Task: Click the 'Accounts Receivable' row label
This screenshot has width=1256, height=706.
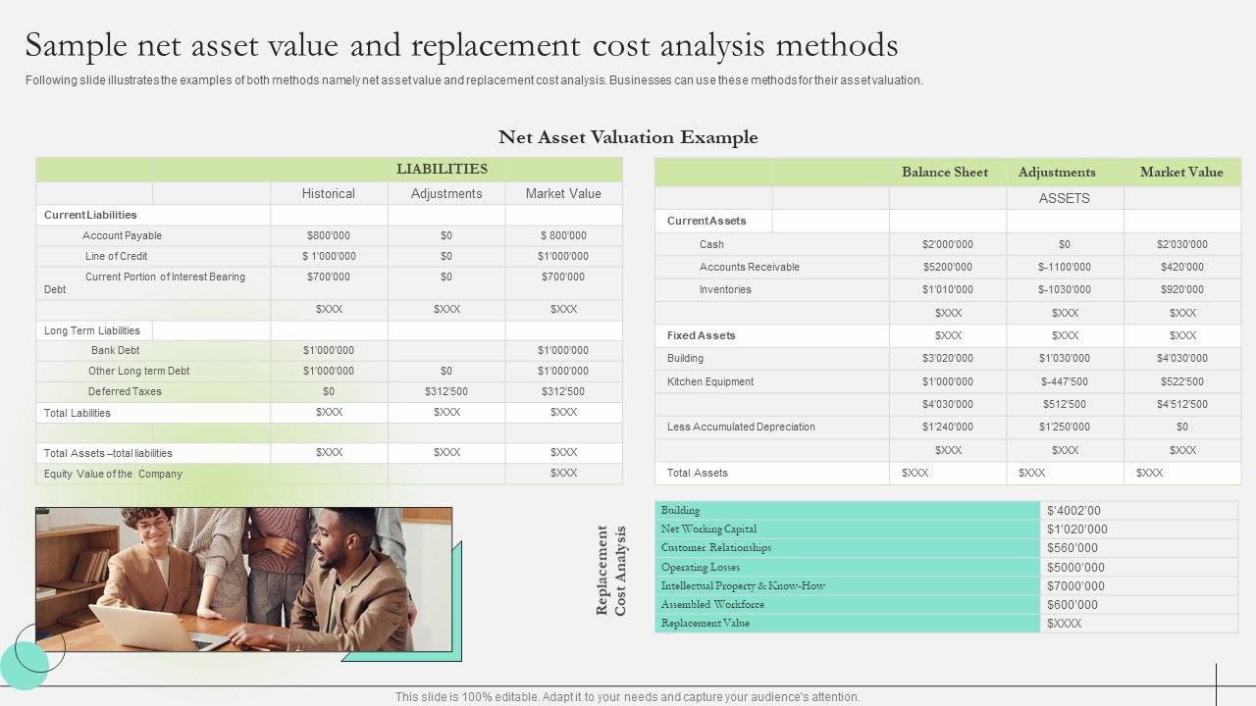Action: [750, 267]
